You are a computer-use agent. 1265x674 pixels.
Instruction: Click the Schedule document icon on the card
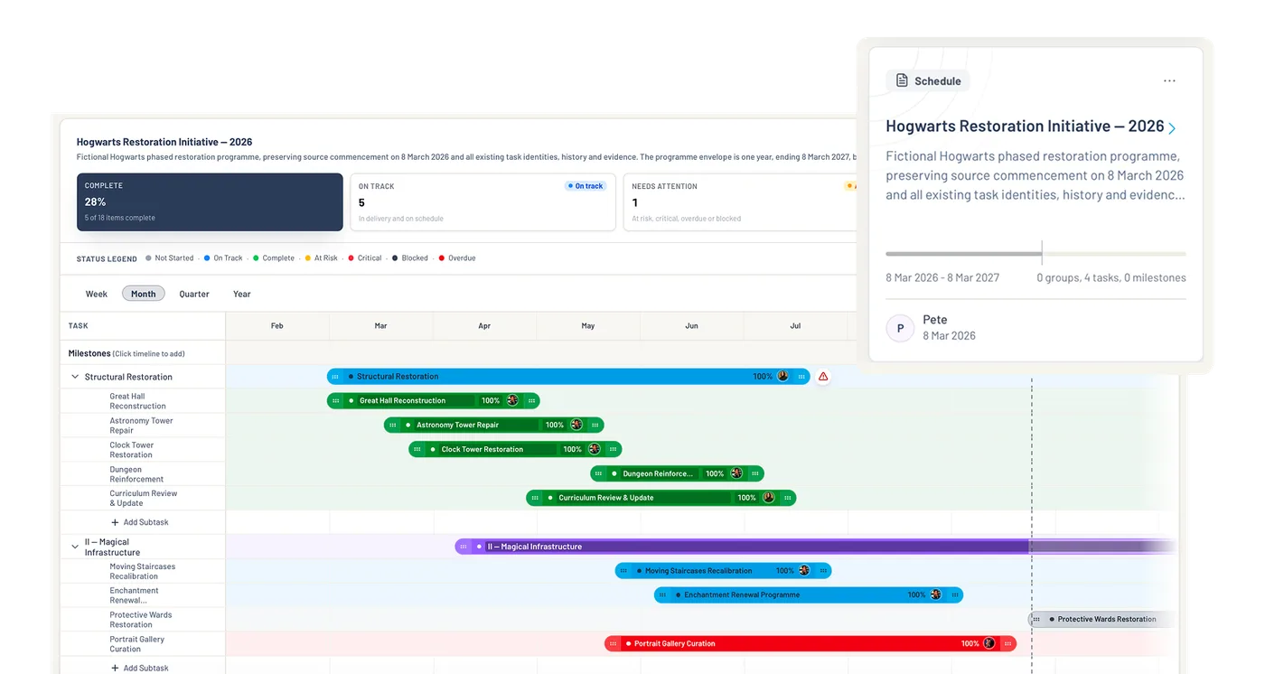[x=902, y=80]
